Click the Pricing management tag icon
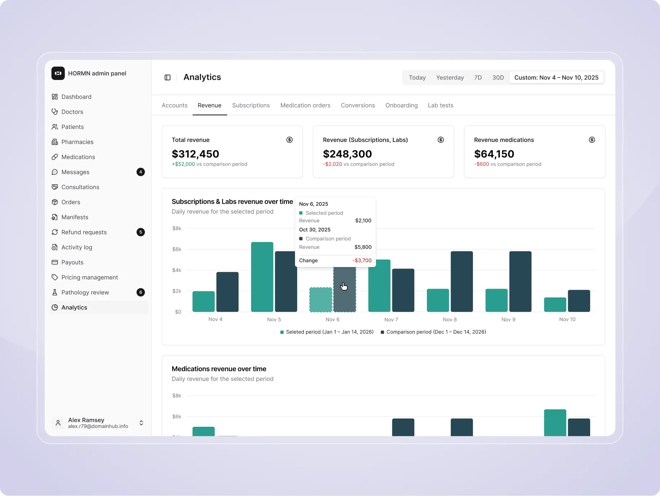Viewport: 660px width, 496px height. point(55,277)
